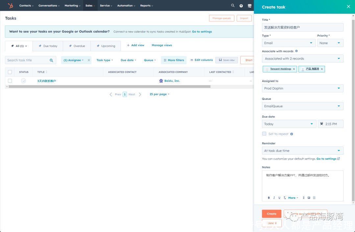Enable the Set to repeat checkbox
The image size is (355, 232).
point(264,134)
